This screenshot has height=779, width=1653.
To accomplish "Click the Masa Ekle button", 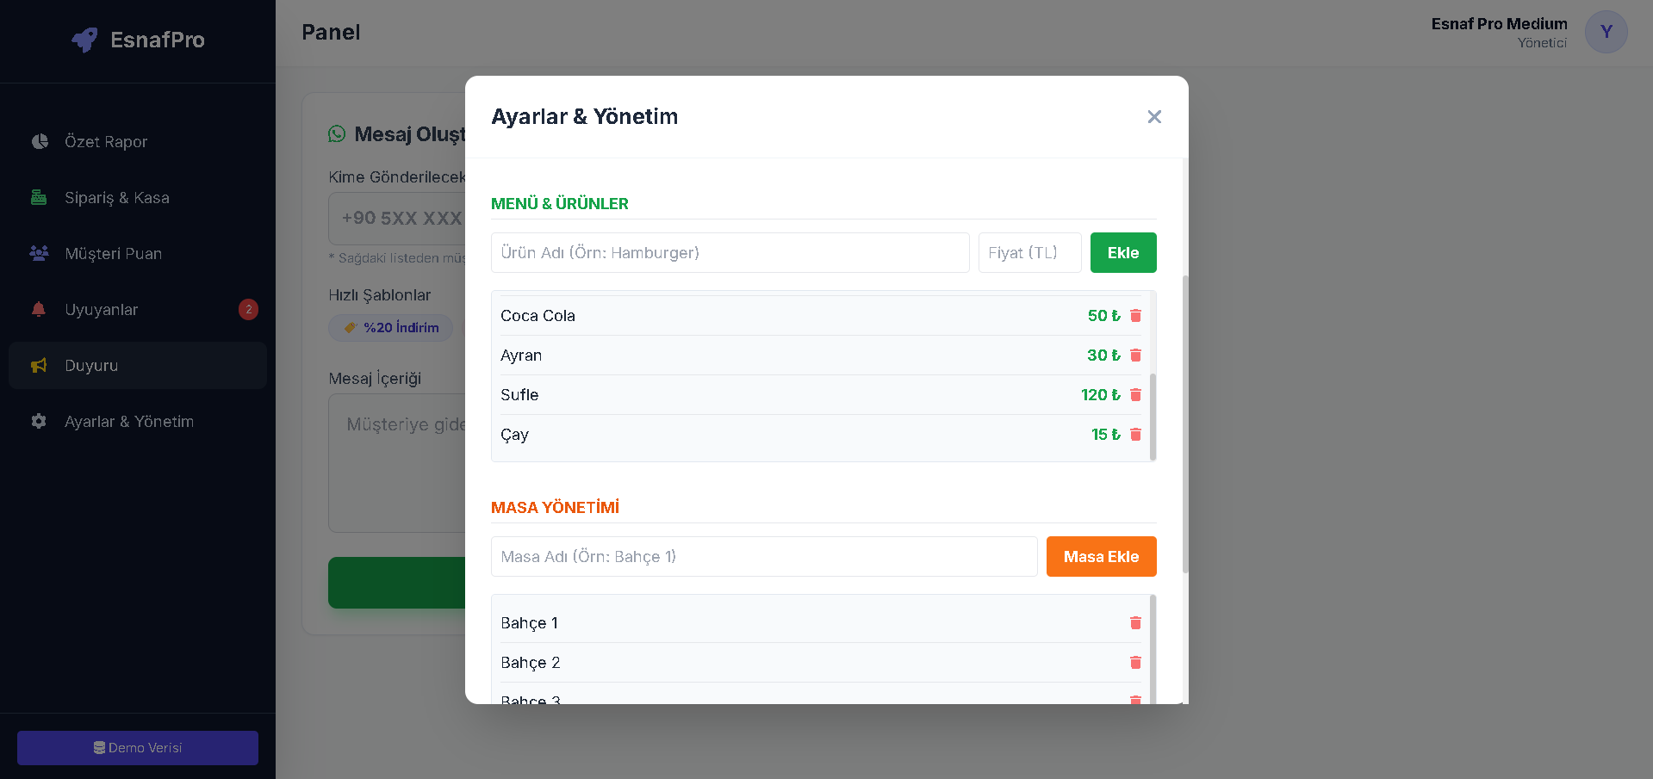I will (x=1101, y=557).
